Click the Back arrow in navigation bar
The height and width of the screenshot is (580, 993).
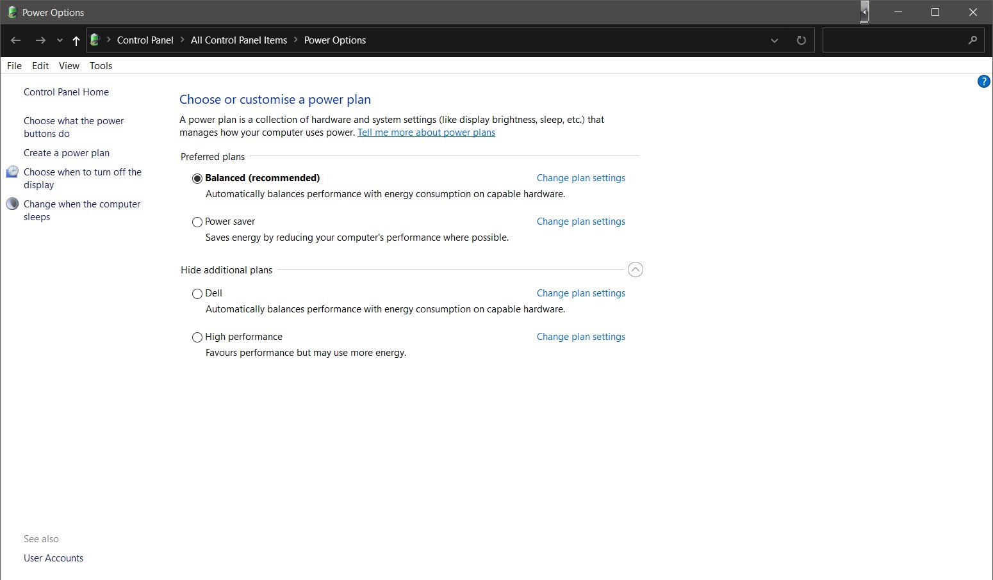pos(16,40)
